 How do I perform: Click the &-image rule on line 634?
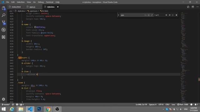pyautogui.click(x=26, y=41)
